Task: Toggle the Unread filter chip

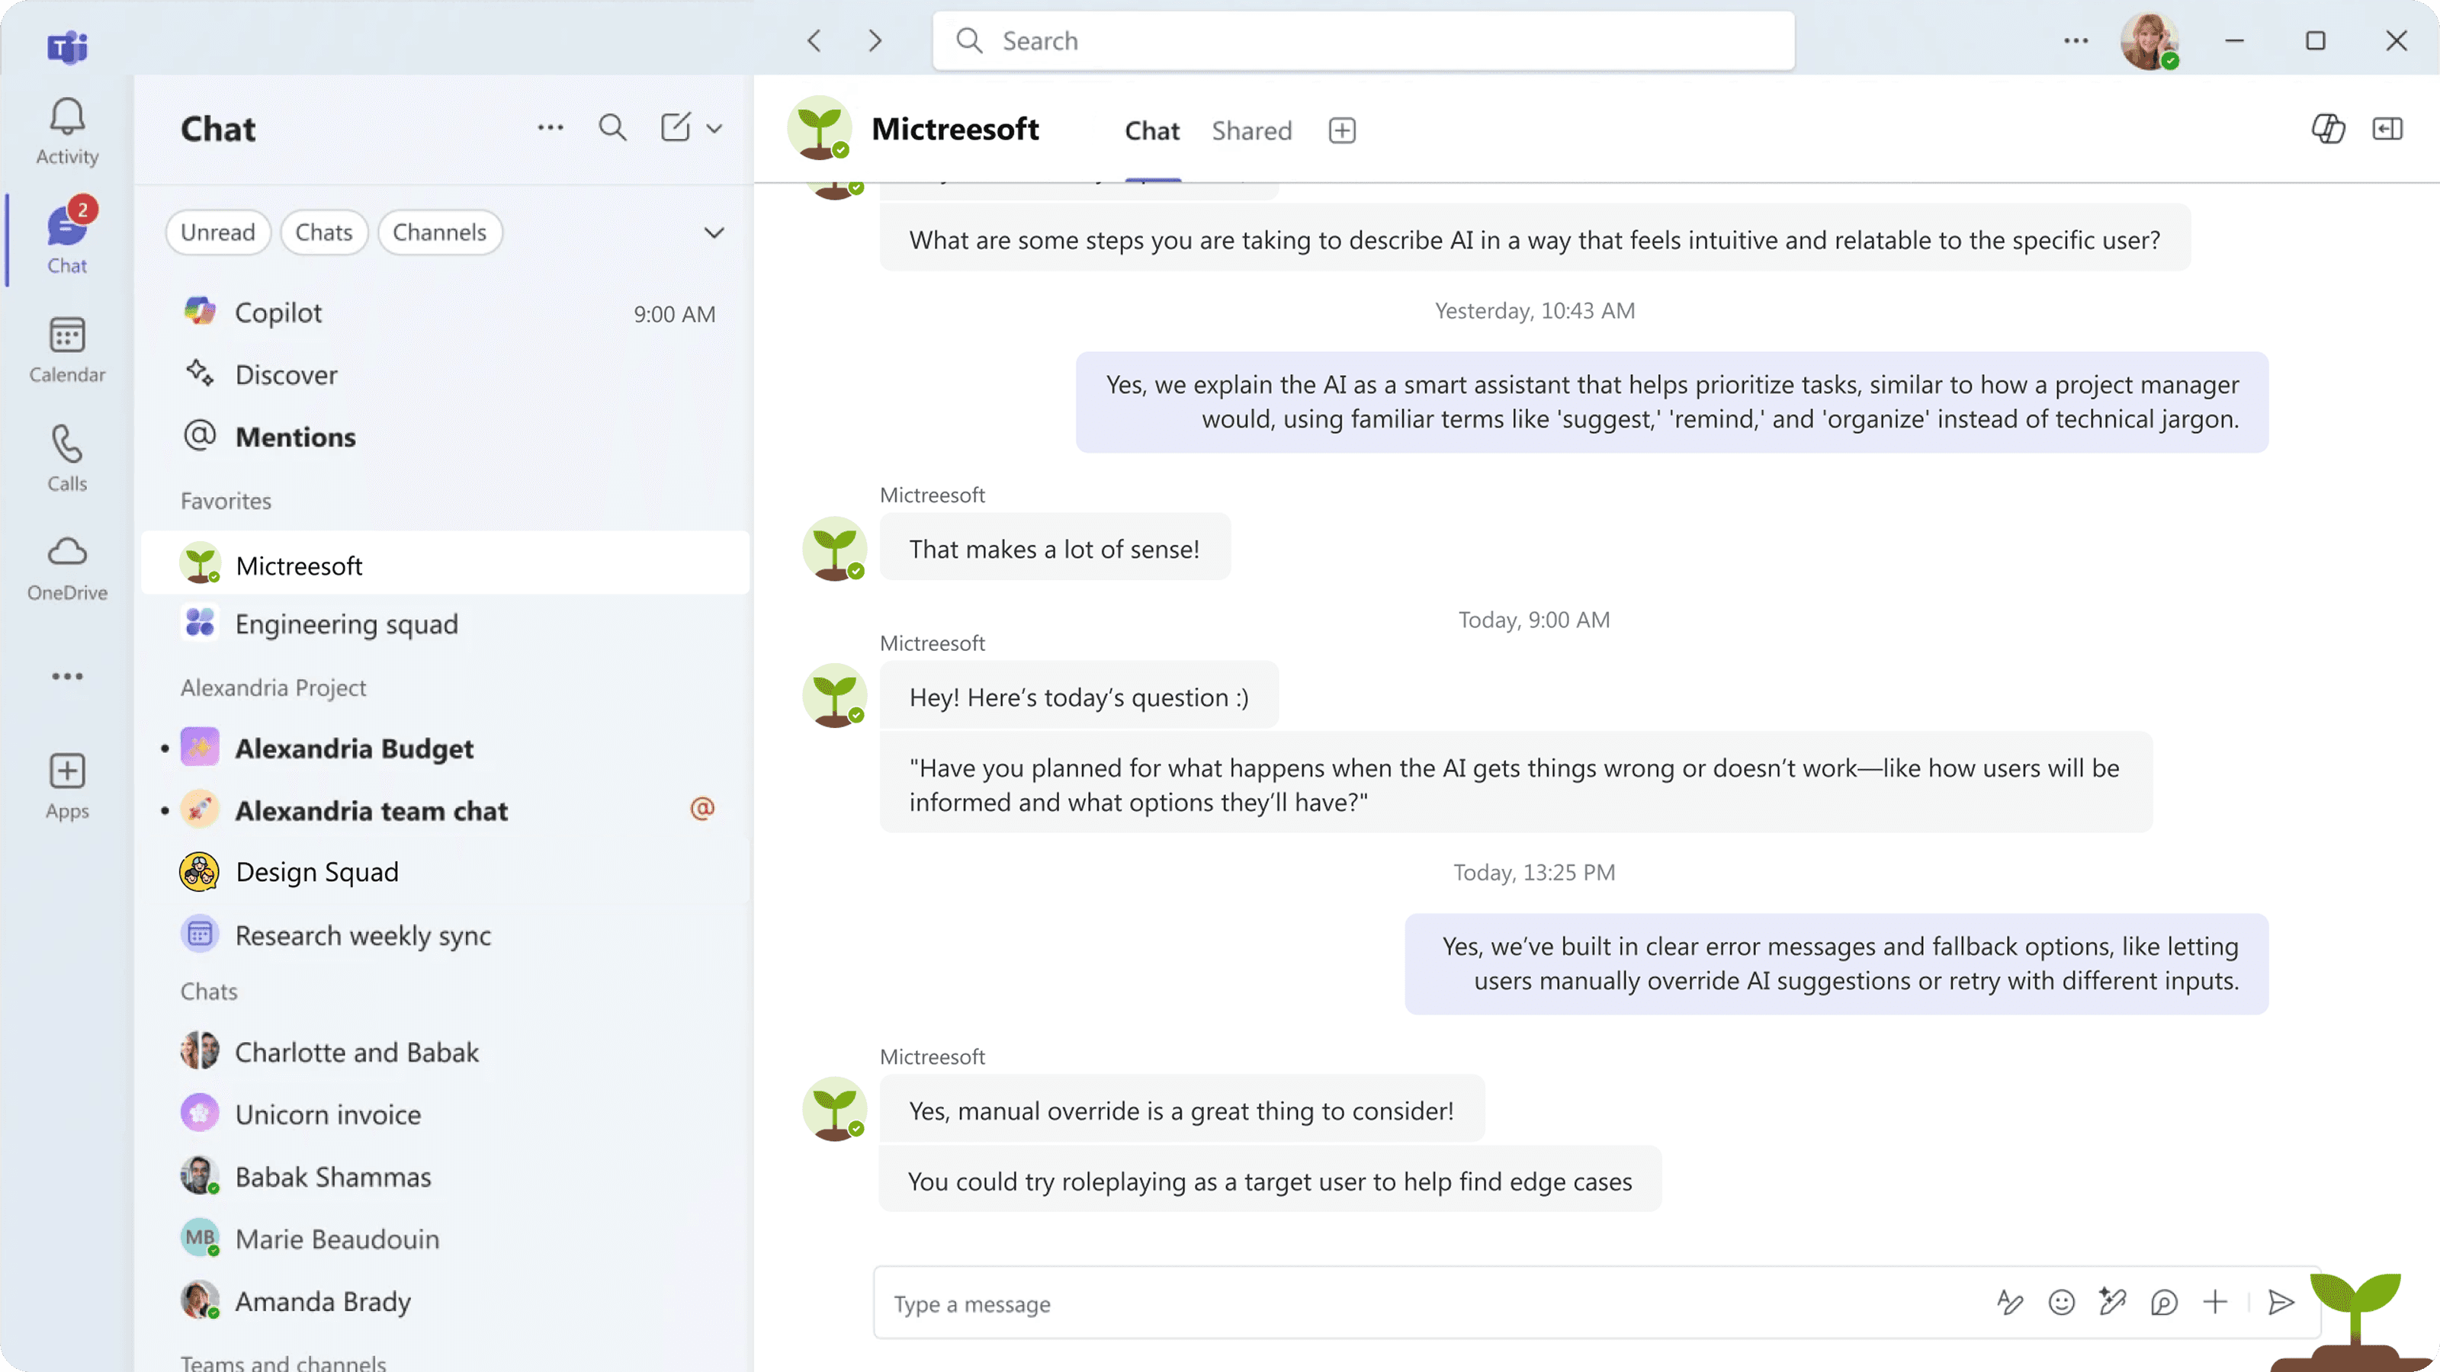Action: point(218,233)
